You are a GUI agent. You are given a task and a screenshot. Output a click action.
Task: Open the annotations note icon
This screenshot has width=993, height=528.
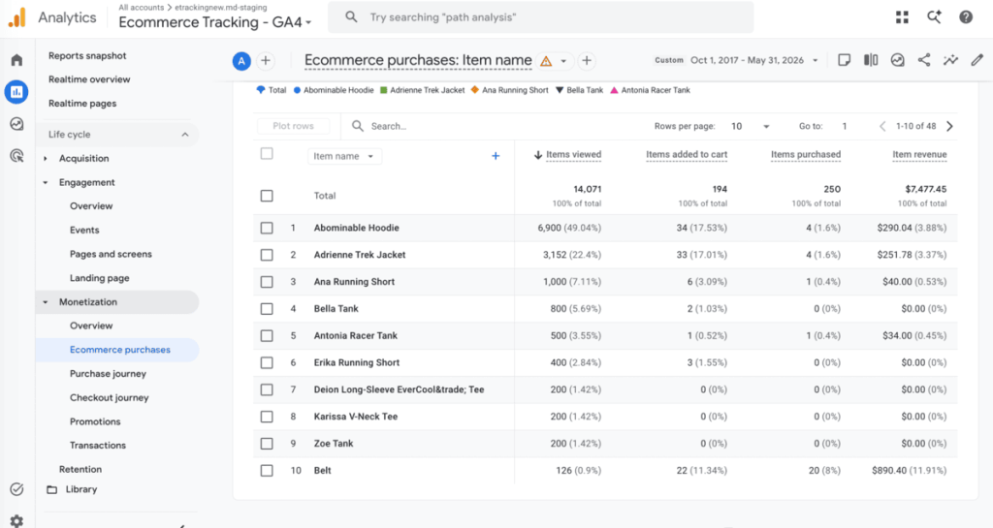point(845,60)
